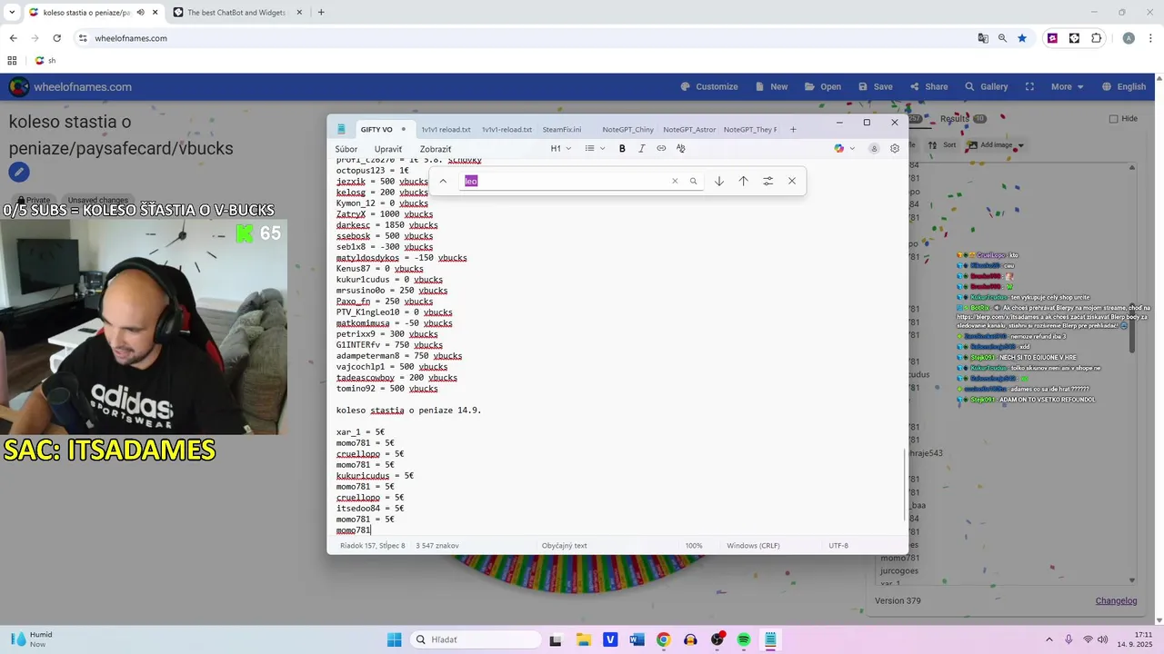The image size is (1164, 654).
Task: Open Copilot dropdown in Notepad
Action: click(845, 149)
